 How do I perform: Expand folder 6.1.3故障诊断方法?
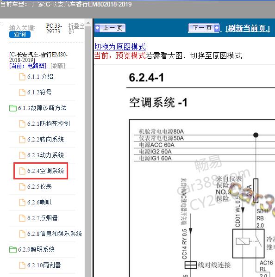click(42, 108)
